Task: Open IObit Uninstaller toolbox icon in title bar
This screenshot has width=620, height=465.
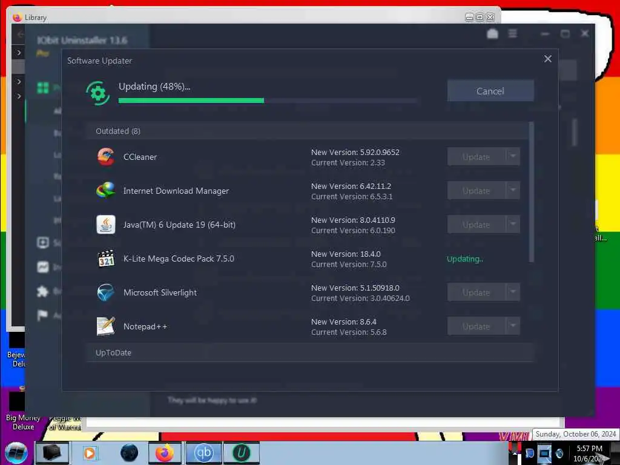Action: tap(492, 34)
